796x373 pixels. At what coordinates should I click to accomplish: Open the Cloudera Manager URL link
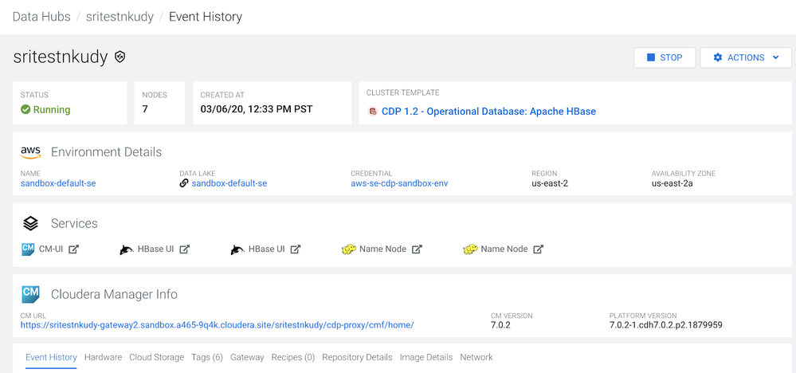click(217, 324)
